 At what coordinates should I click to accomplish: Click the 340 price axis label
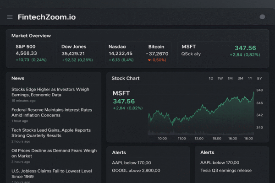click(259, 128)
